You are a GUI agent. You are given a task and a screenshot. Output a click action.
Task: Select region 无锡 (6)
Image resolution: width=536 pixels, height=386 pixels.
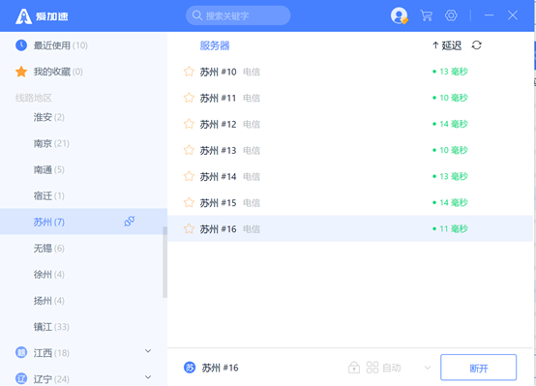point(49,249)
